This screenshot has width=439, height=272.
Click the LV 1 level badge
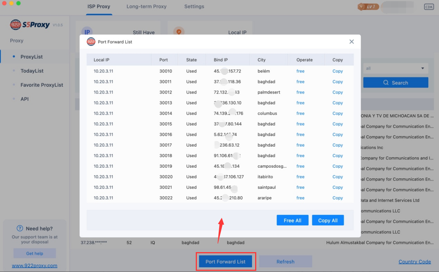pyautogui.click(x=368, y=7)
